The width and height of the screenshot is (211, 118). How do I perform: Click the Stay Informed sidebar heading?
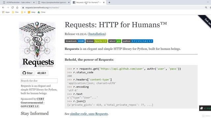(x=35, y=113)
